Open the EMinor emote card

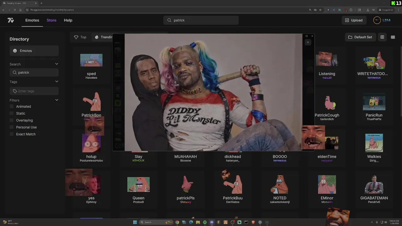[x=327, y=190]
